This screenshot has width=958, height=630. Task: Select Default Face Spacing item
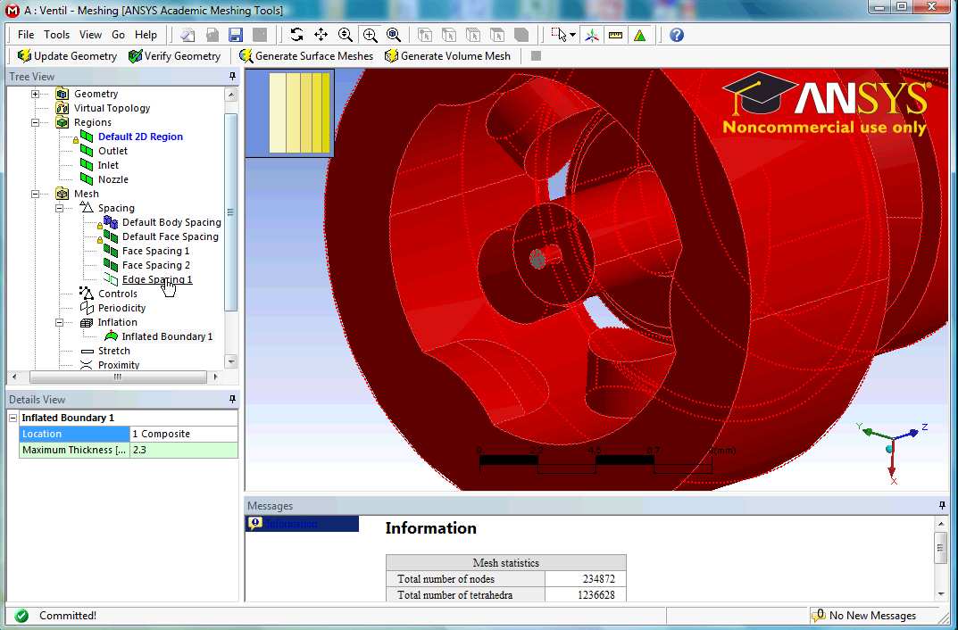point(171,236)
